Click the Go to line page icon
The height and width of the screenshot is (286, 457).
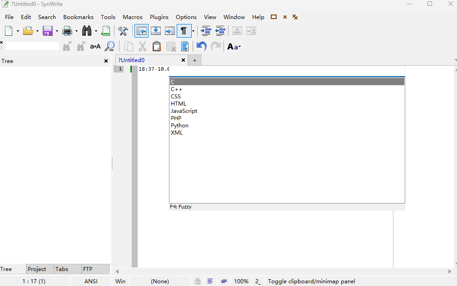coord(106,31)
